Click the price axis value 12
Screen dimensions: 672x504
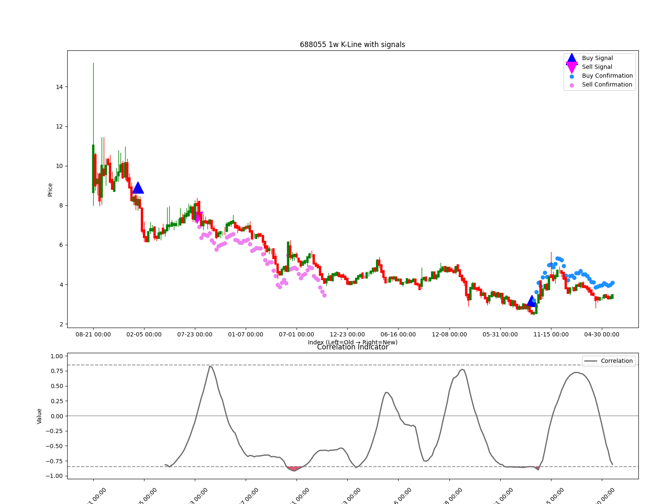coord(59,126)
